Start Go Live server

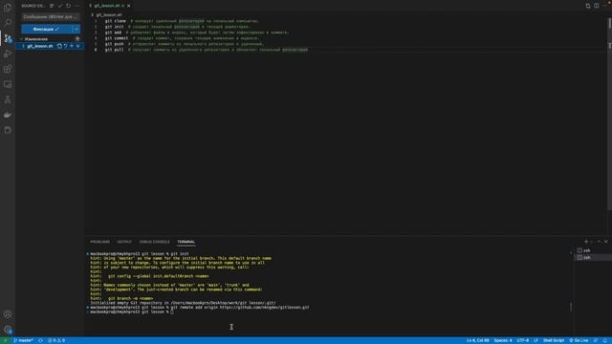pos(579,340)
